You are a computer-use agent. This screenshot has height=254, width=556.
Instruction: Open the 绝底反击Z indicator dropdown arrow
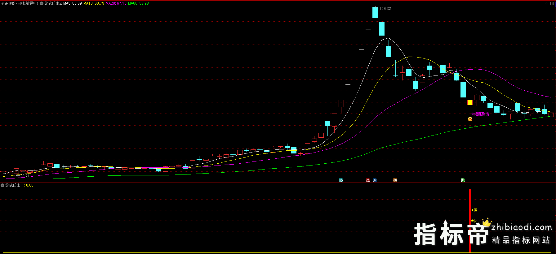42,3
